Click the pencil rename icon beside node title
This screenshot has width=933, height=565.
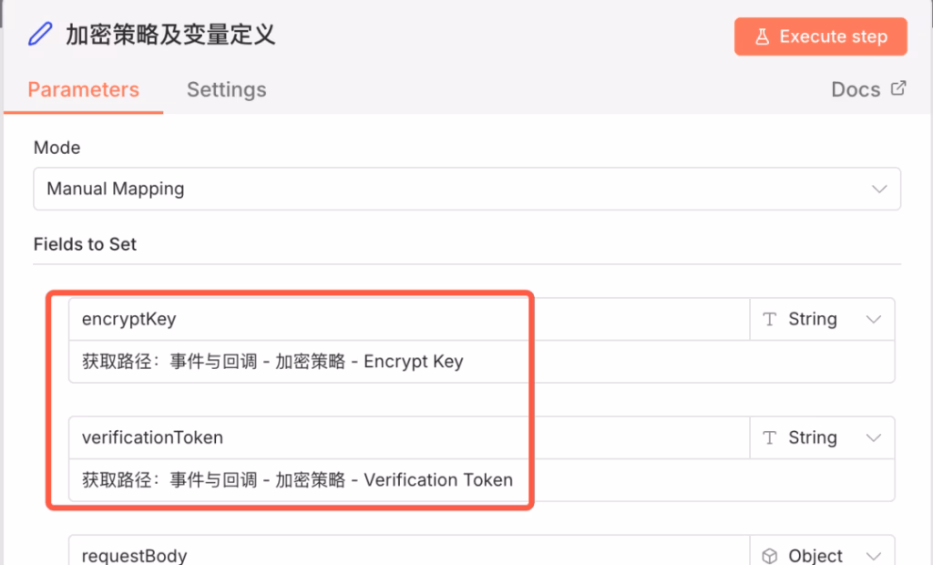coord(40,36)
